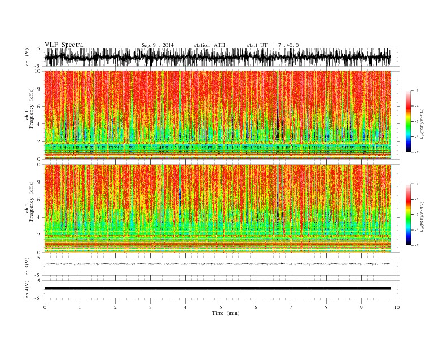Click inside the ch.2 frequency spectrogram
The width and height of the screenshot is (447, 345).
[x=217, y=209]
